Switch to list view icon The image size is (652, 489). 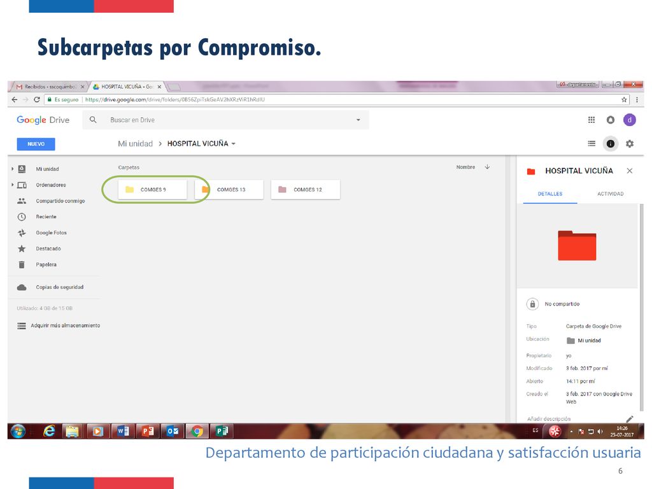click(x=592, y=143)
